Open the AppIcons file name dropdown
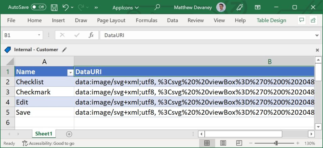This screenshot has width=323, height=148. pyautogui.click(x=126, y=8)
